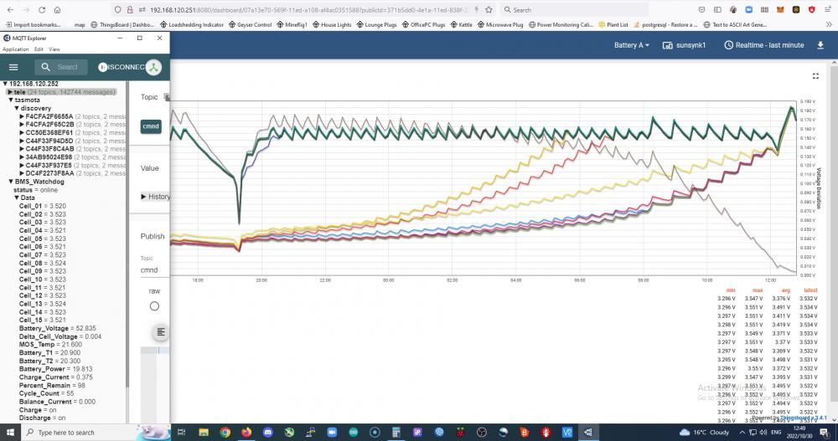Expand the DC4F2273F8AA topic node
This screenshot has width=838, height=441.
[x=22, y=173]
